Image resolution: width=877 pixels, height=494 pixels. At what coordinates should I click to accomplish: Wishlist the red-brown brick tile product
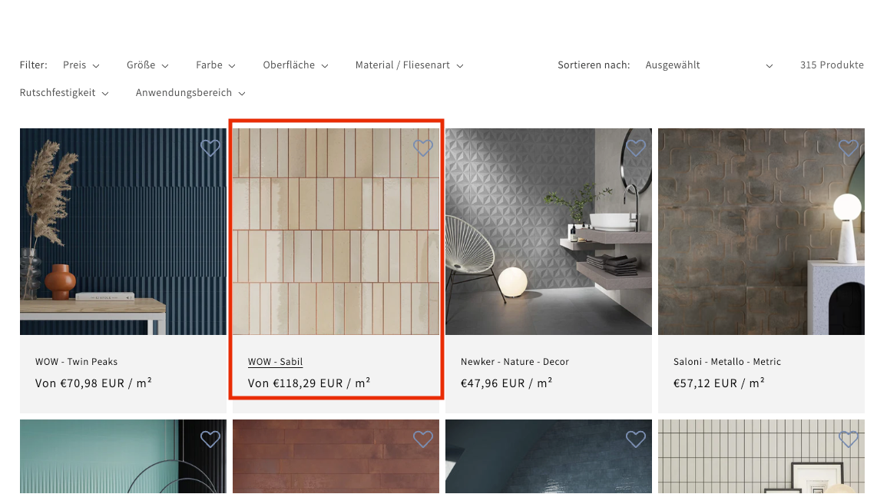pos(423,439)
